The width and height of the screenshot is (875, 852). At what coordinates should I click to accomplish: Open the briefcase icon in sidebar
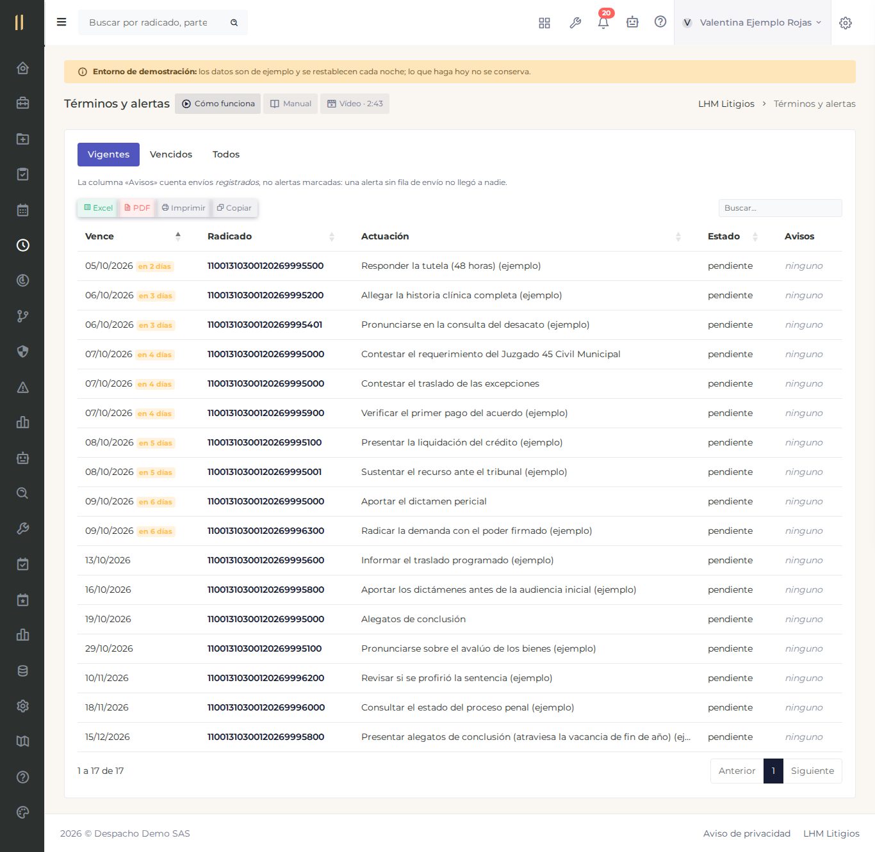tap(22, 103)
